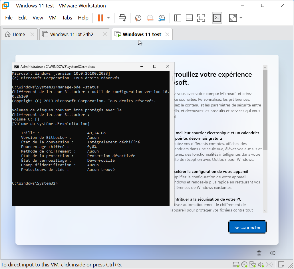Image resolution: width=294 pixels, height=269 pixels.
Task: Click the setup page scrollbar thumb
Action: click(265, 110)
